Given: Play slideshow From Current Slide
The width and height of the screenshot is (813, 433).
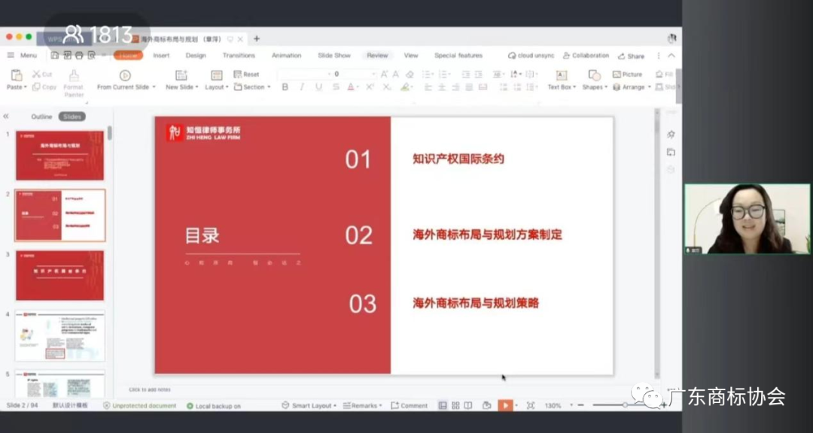Looking at the screenshot, I should pyautogui.click(x=124, y=80).
